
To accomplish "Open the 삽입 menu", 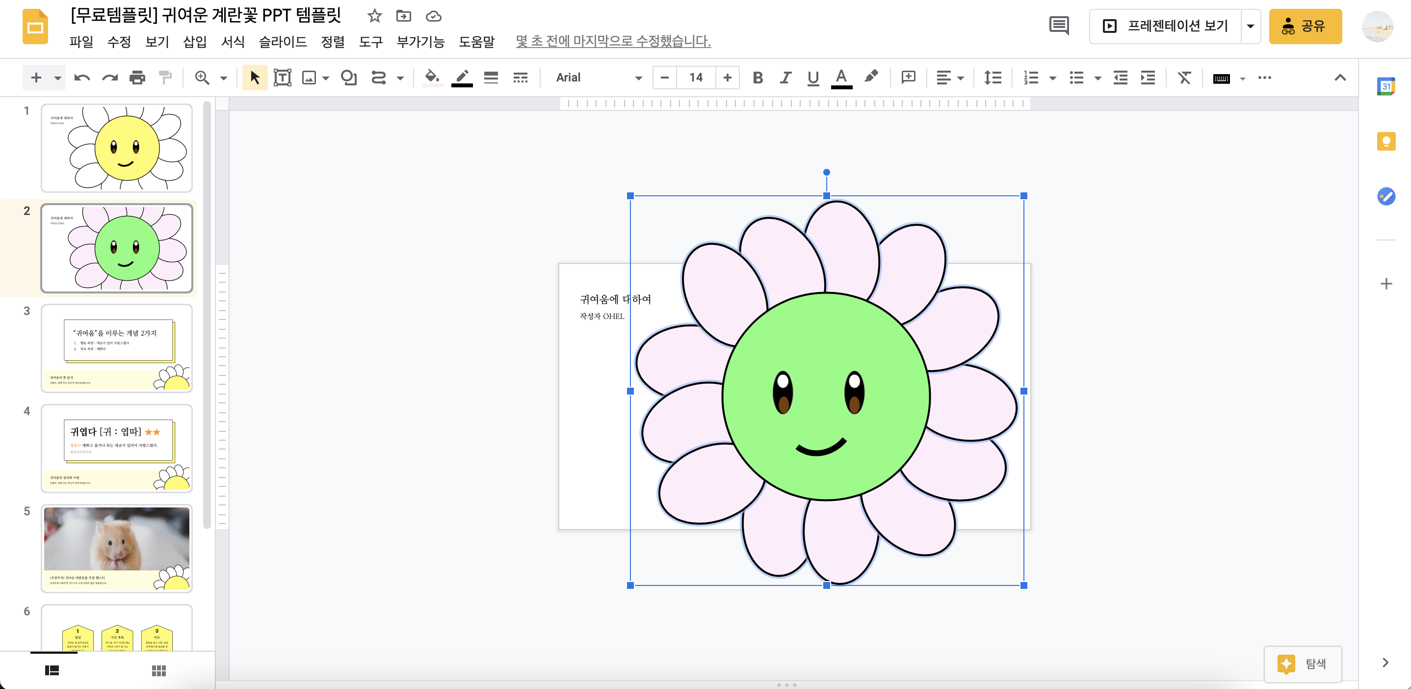I will [x=194, y=42].
